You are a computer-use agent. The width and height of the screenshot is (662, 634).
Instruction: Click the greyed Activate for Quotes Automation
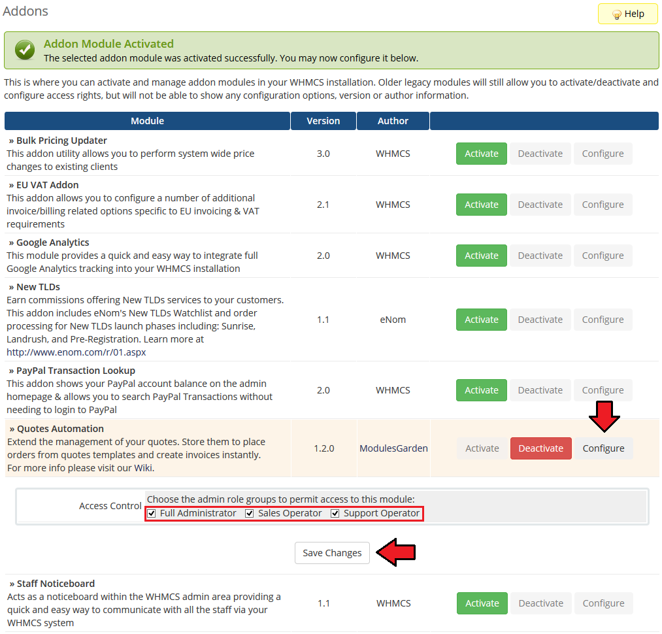tap(482, 448)
